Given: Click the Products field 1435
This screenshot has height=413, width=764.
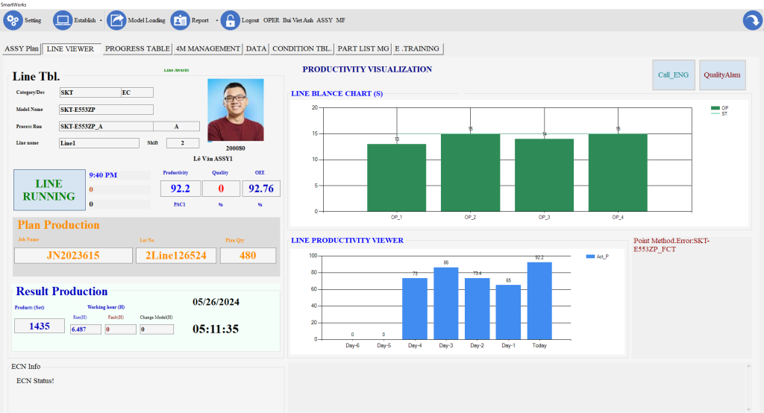Looking at the screenshot, I should click(x=40, y=327).
